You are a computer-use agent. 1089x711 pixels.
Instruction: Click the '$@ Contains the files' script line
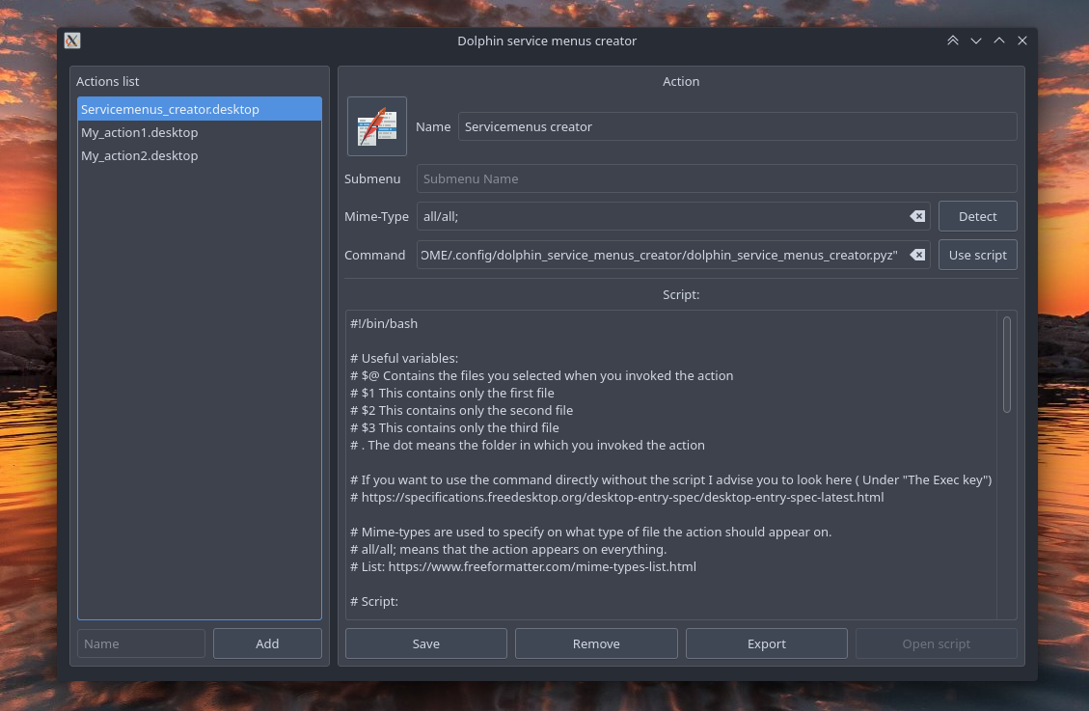[542, 375]
